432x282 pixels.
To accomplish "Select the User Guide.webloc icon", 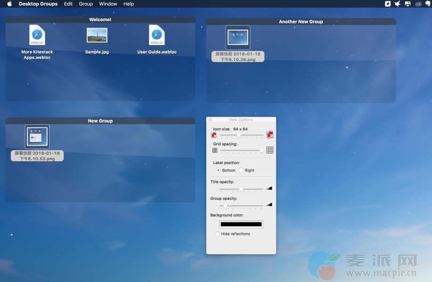I will click(157, 35).
